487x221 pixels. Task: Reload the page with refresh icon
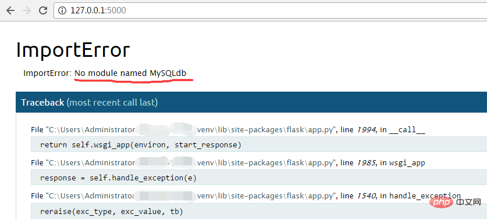click(x=43, y=10)
